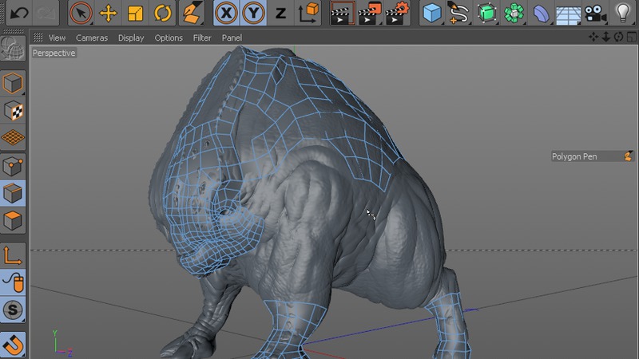Open the Cameras viewport menu

(x=91, y=37)
